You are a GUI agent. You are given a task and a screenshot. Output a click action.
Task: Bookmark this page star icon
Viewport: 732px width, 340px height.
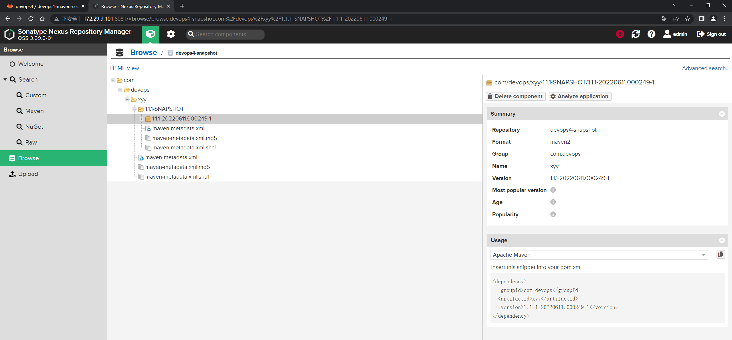[x=687, y=19]
